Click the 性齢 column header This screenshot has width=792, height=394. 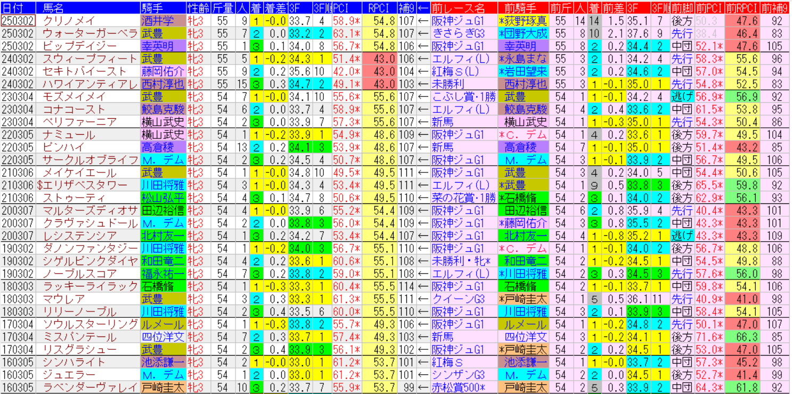198,8
